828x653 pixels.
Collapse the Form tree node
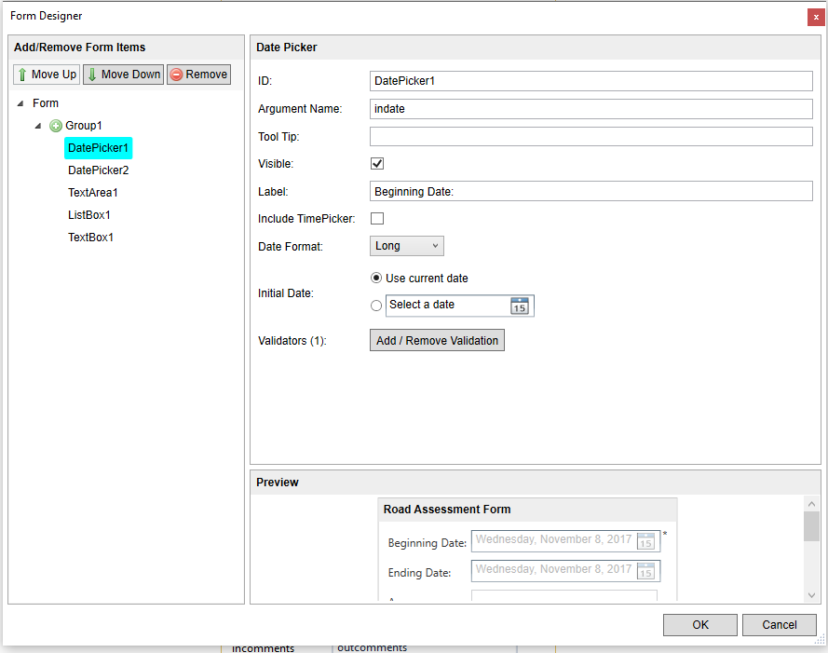[20, 103]
